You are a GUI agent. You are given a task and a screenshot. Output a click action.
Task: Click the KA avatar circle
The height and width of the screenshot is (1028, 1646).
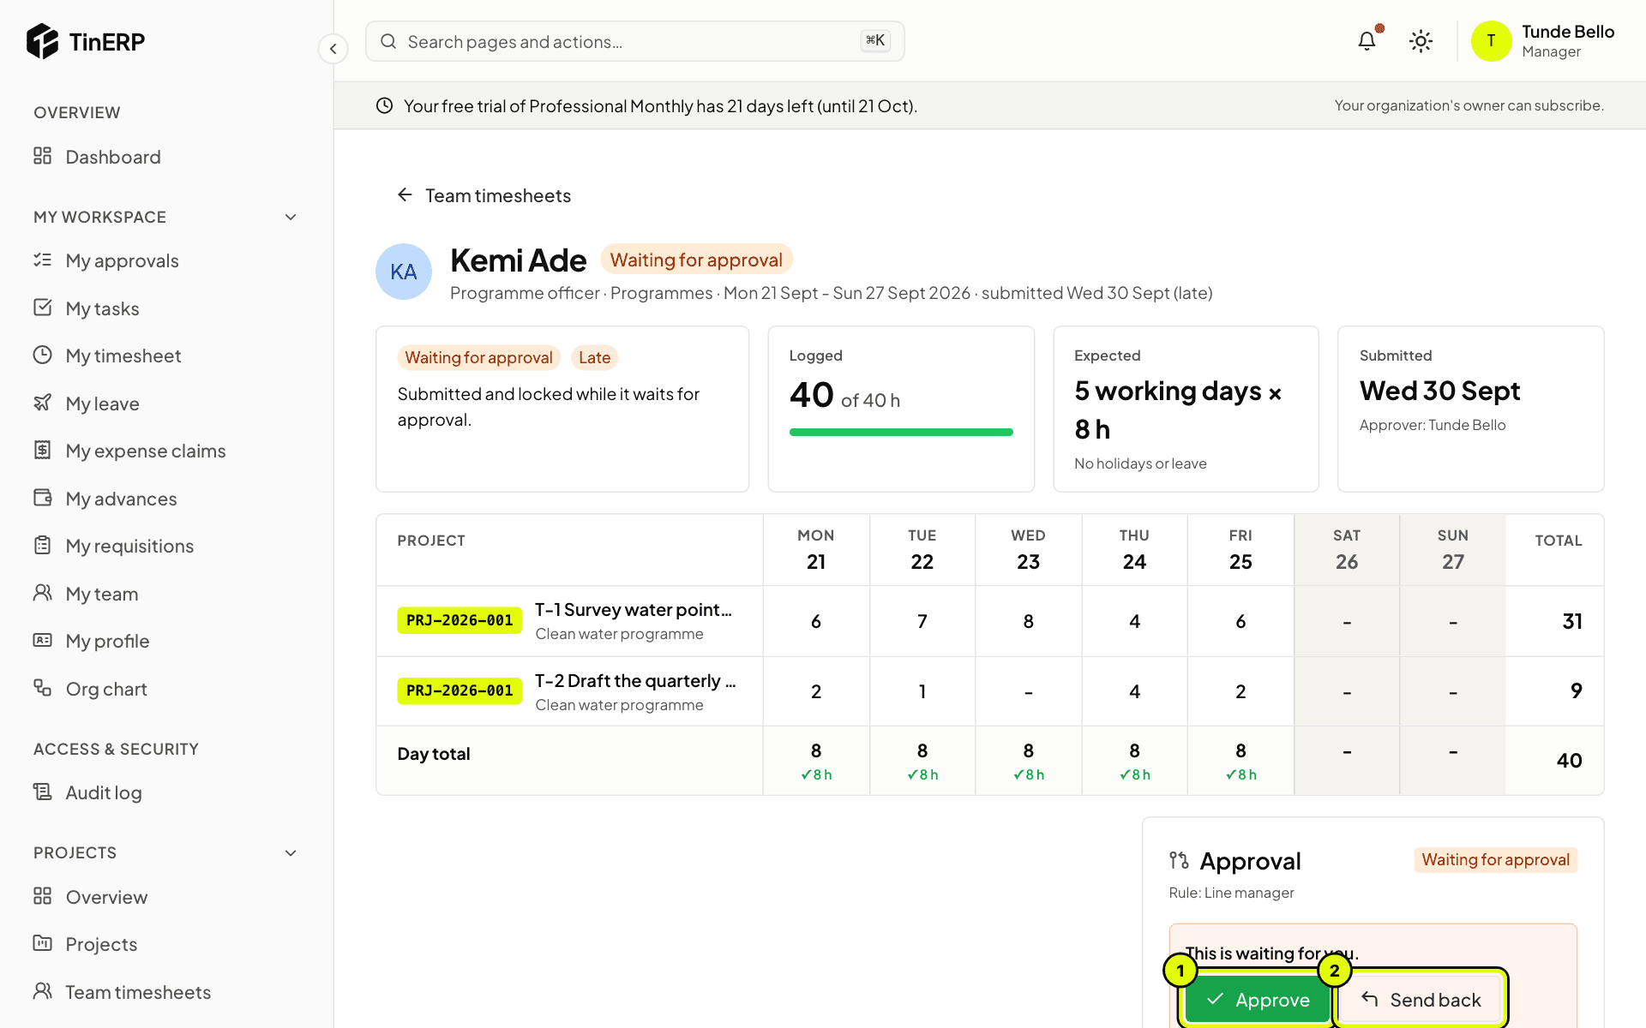click(404, 272)
